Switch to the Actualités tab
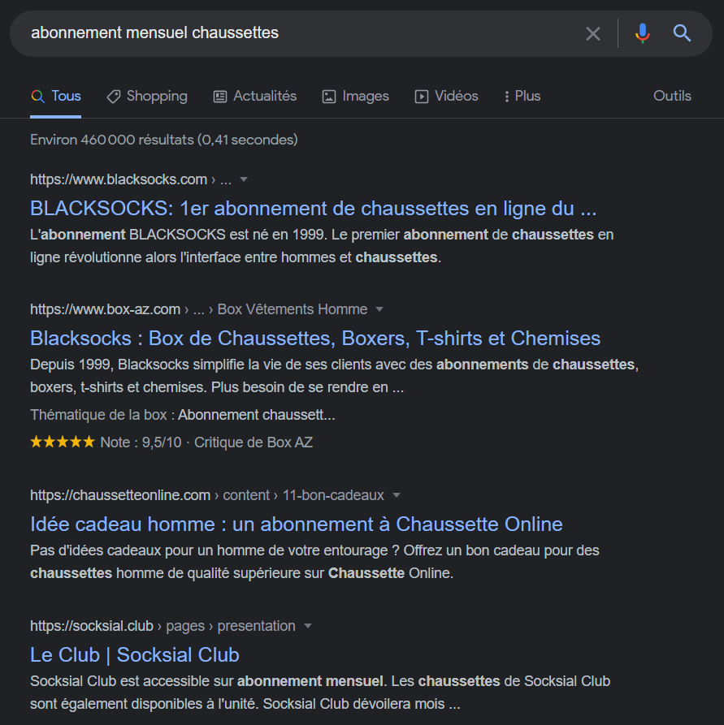Viewport: 724px width, 725px height. tap(254, 96)
